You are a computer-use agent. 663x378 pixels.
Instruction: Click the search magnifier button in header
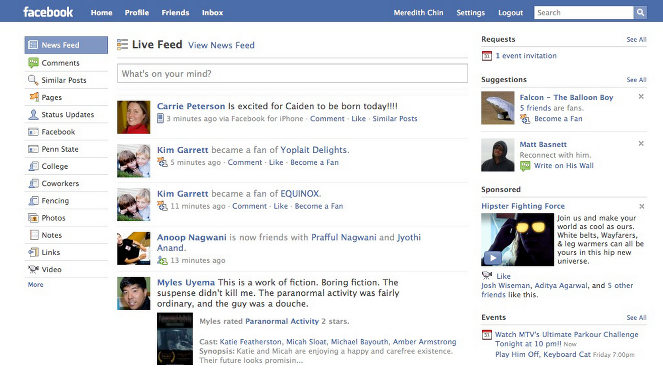pyautogui.click(x=640, y=13)
